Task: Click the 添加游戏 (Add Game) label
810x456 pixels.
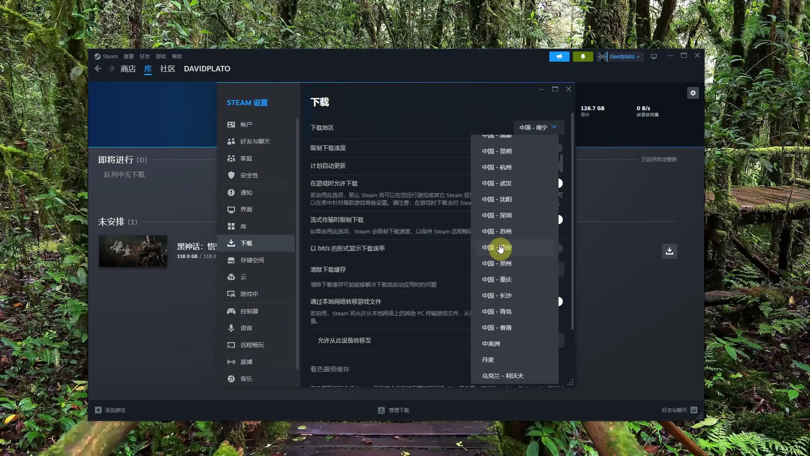Action: [115, 410]
